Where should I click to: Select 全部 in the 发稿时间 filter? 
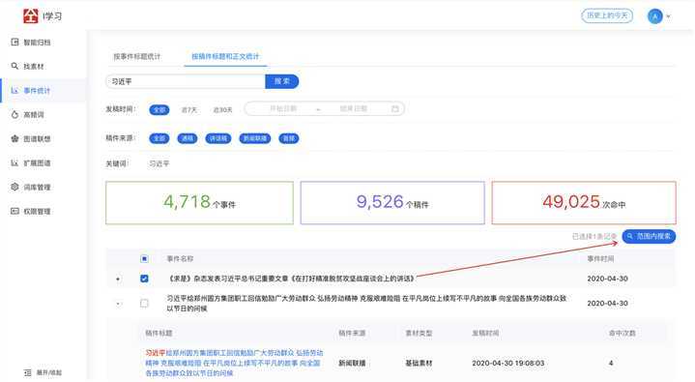[x=159, y=109]
